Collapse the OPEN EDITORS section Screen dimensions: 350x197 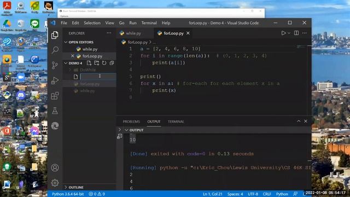tap(66, 42)
